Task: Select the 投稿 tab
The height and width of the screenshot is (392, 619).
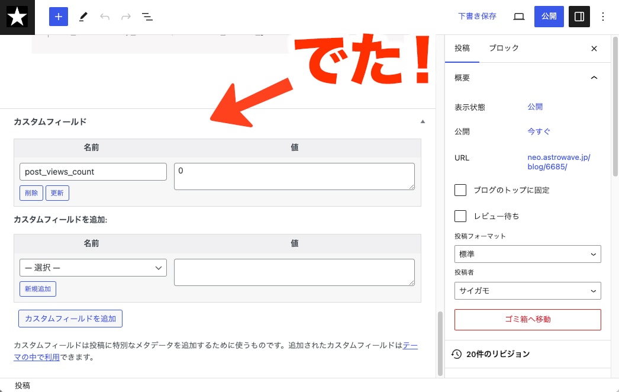Action: click(462, 48)
